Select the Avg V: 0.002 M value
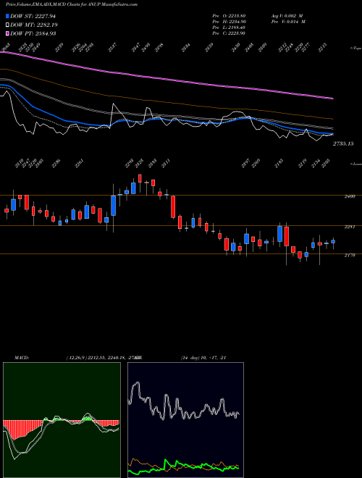This screenshot has width=362, height=478. (x=287, y=15)
